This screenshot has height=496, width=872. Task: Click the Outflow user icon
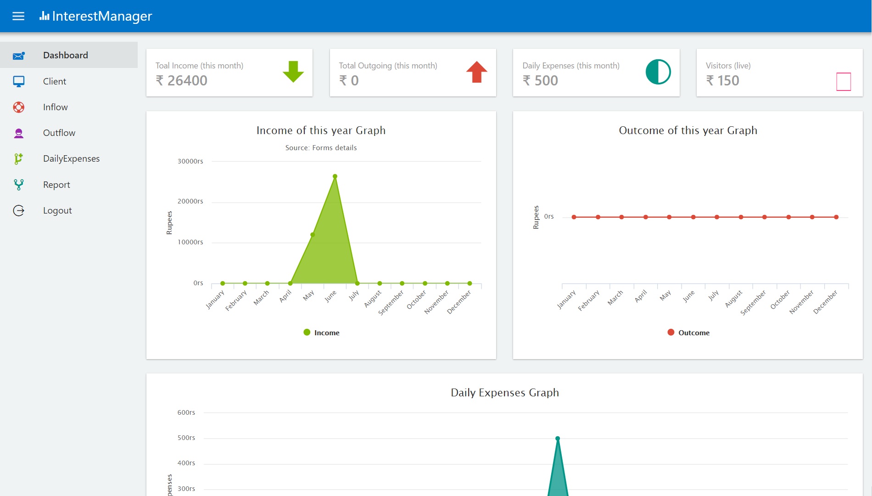click(x=19, y=133)
